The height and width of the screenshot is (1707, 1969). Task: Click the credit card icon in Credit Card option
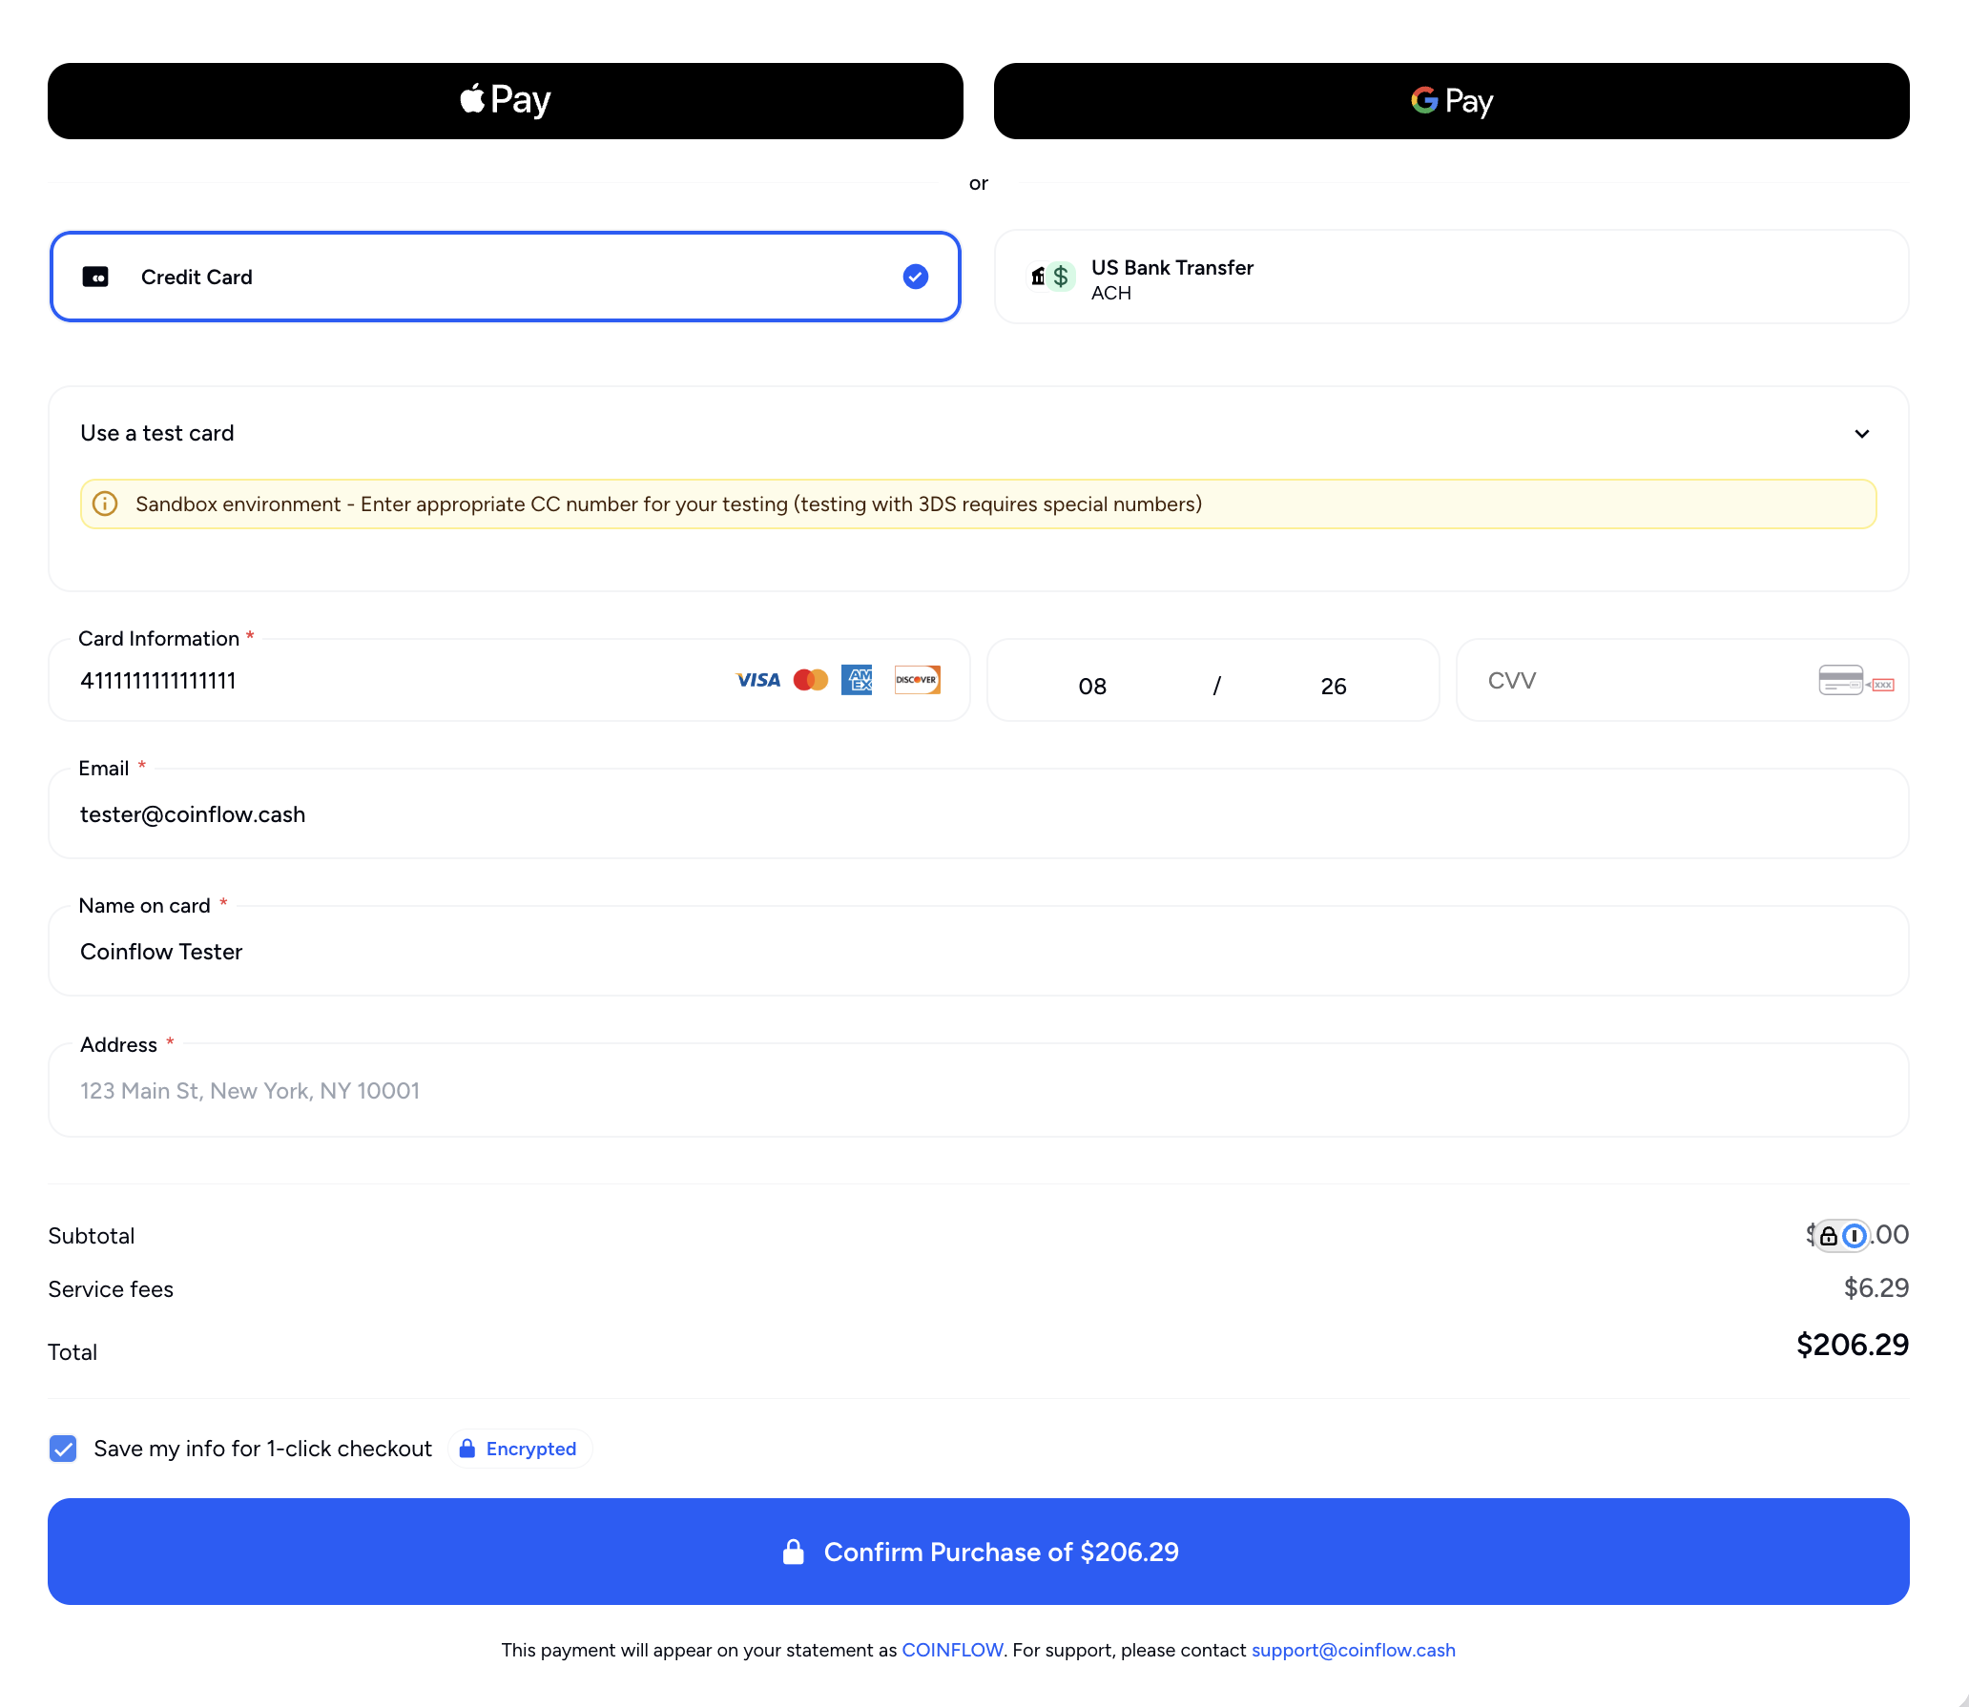click(x=97, y=277)
